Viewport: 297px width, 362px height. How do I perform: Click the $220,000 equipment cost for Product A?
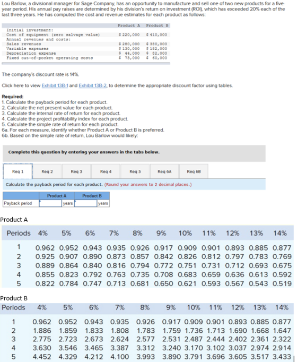tap(129, 35)
